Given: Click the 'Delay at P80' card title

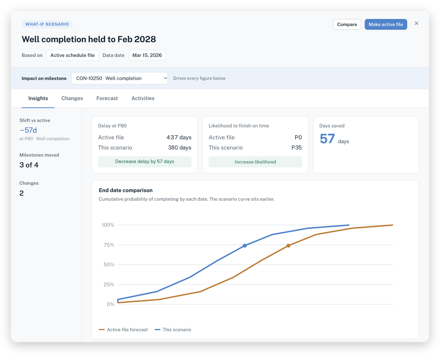Looking at the screenshot, I should coord(112,126).
